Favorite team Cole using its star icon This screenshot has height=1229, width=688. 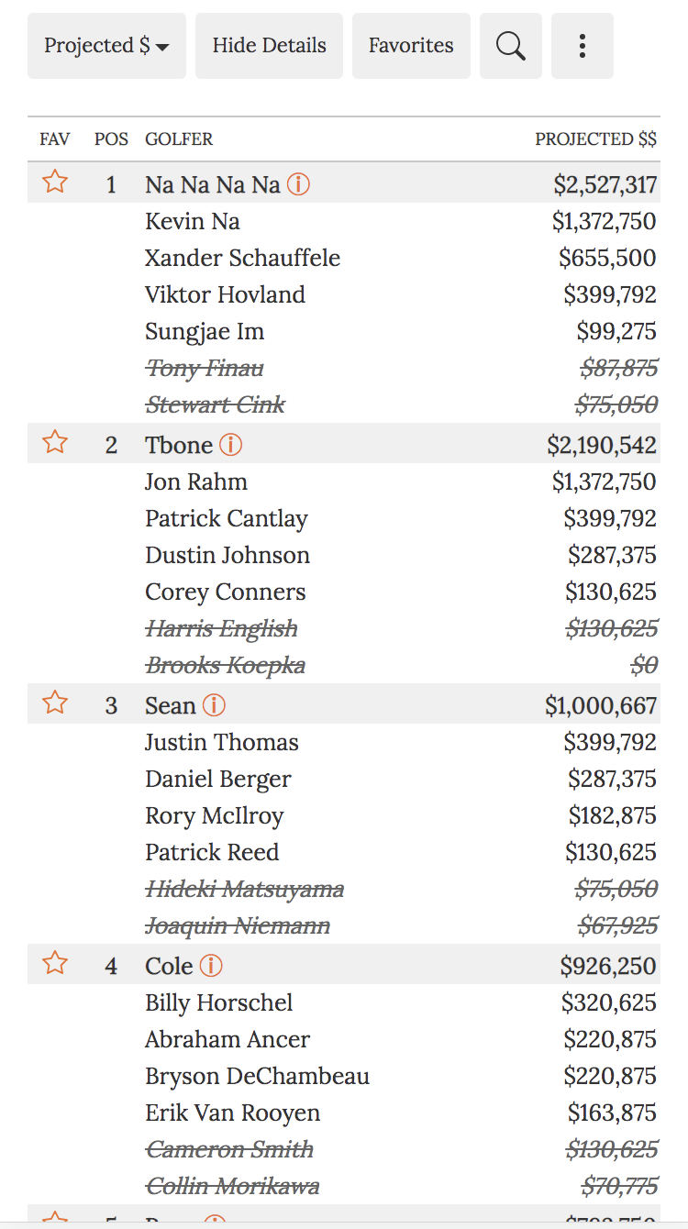(x=54, y=963)
